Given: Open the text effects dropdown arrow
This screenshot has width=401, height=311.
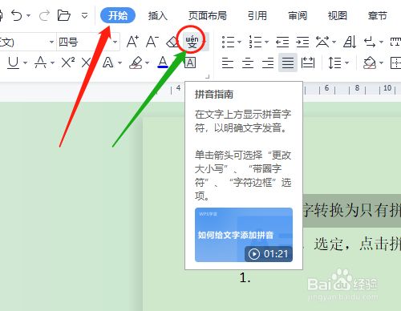Looking at the screenshot, I should click(x=119, y=63).
